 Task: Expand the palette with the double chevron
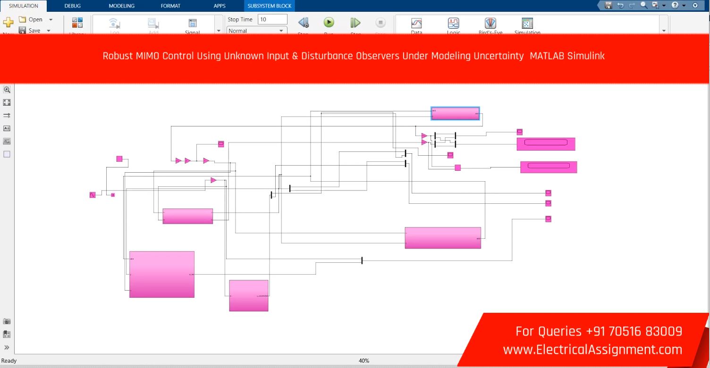click(x=7, y=347)
